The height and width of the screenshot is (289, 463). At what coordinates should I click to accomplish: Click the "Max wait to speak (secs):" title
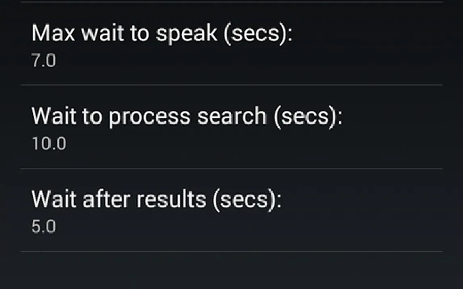162,33
